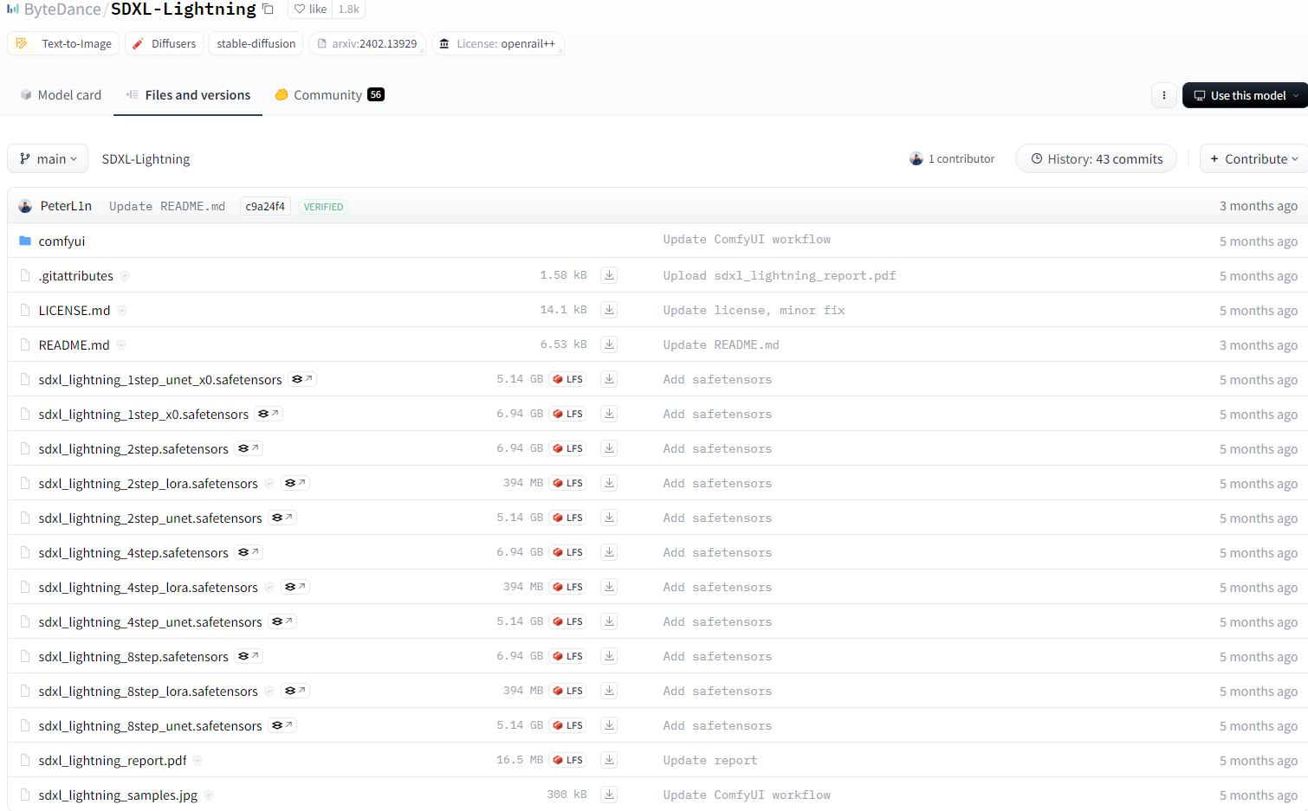Download sdxl_lightning_4step.safetensors

[609, 552]
